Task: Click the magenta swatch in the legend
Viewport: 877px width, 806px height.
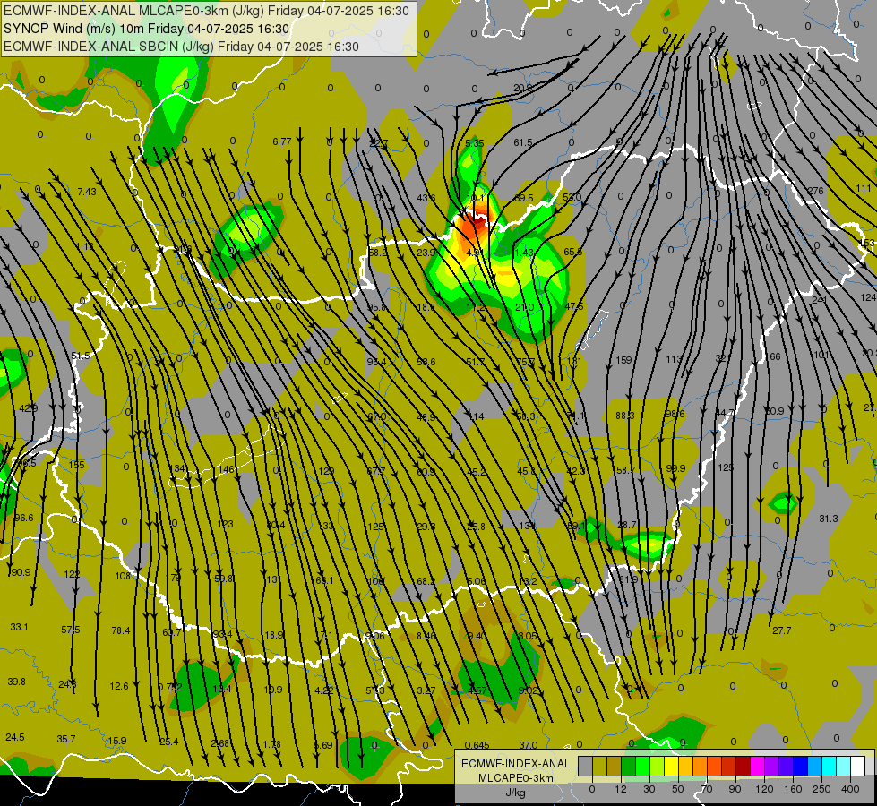Action: pos(757,767)
